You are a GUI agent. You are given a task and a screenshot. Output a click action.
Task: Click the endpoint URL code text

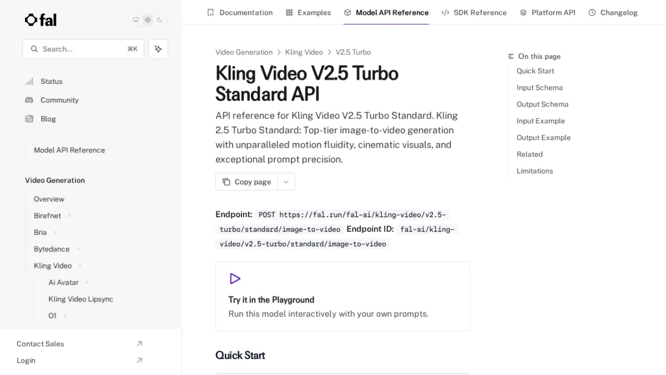331,222
